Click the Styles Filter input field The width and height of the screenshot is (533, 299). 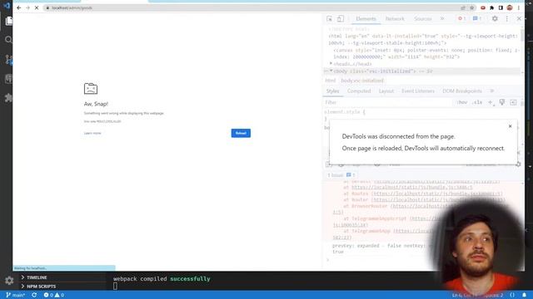pyautogui.click(x=387, y=102)
